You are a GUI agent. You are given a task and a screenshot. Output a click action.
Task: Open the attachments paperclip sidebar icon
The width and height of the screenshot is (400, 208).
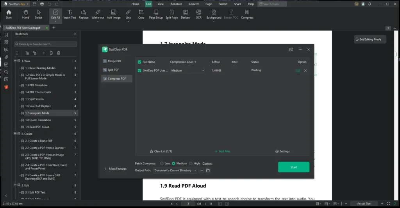[6, 57]
